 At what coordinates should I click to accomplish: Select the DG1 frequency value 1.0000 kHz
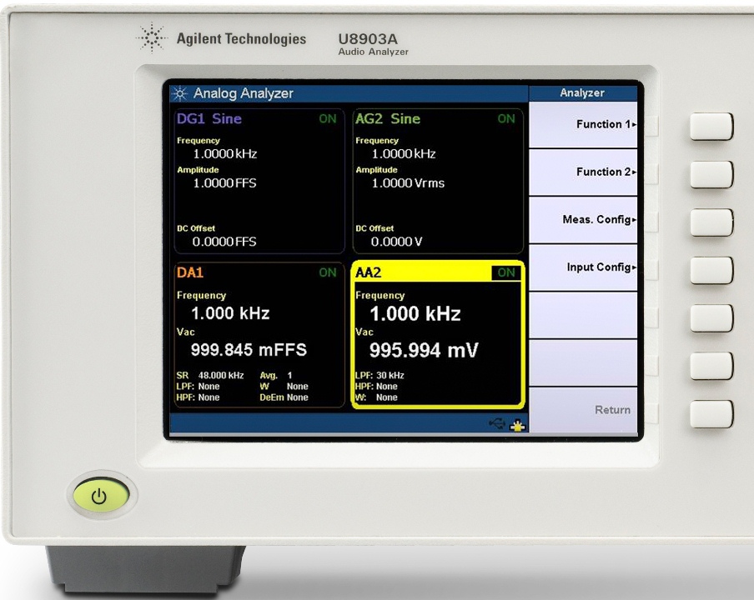224,154
